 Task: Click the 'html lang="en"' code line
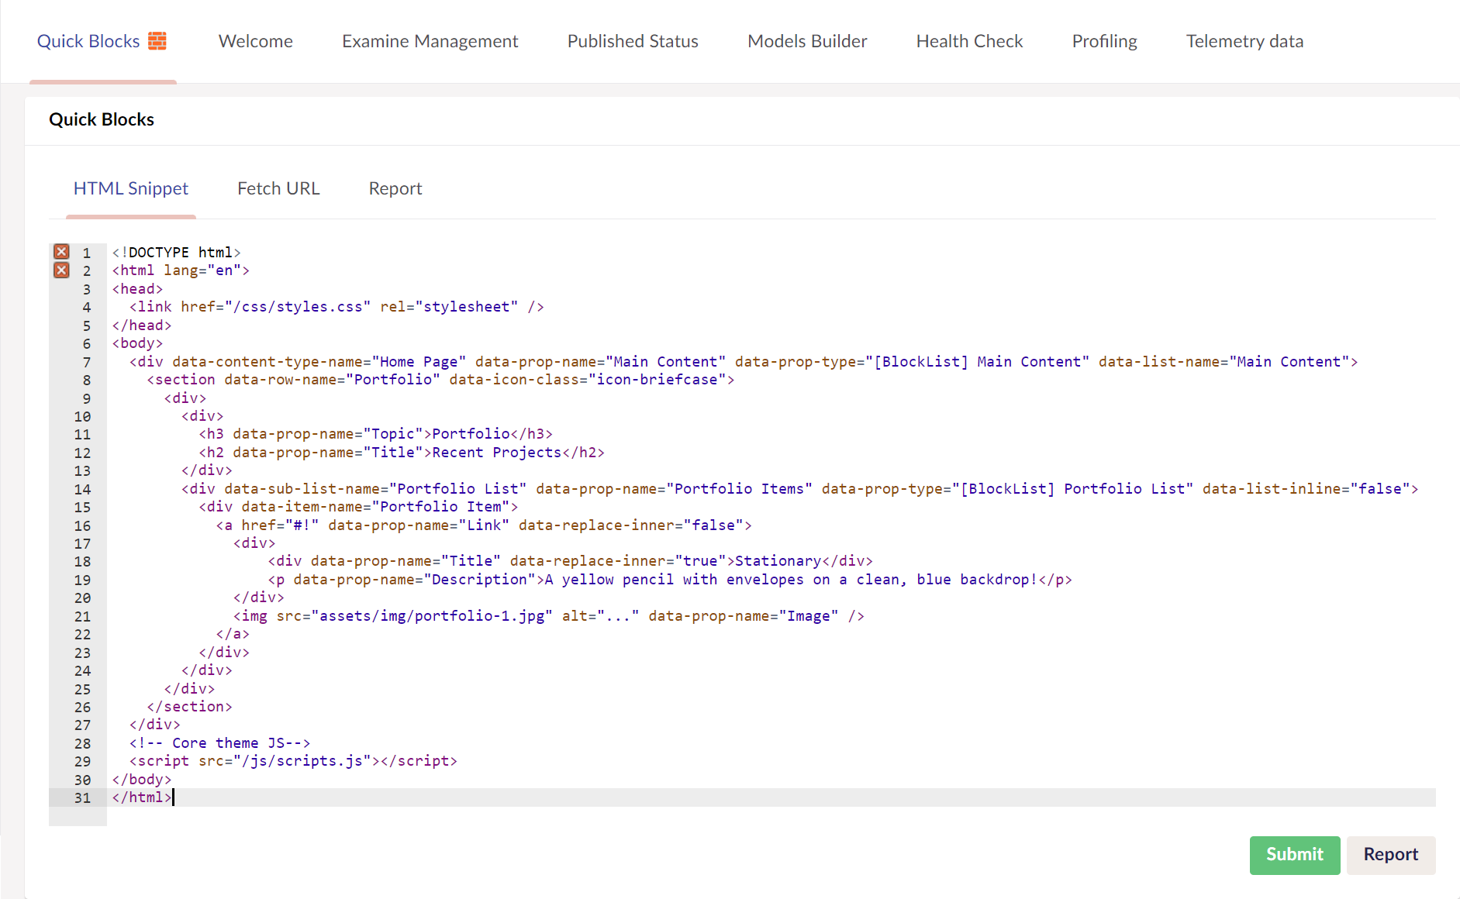click(181, 270)
